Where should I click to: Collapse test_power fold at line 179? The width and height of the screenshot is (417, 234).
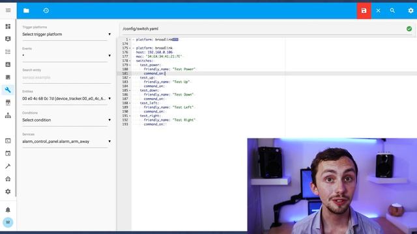(130, 65)
